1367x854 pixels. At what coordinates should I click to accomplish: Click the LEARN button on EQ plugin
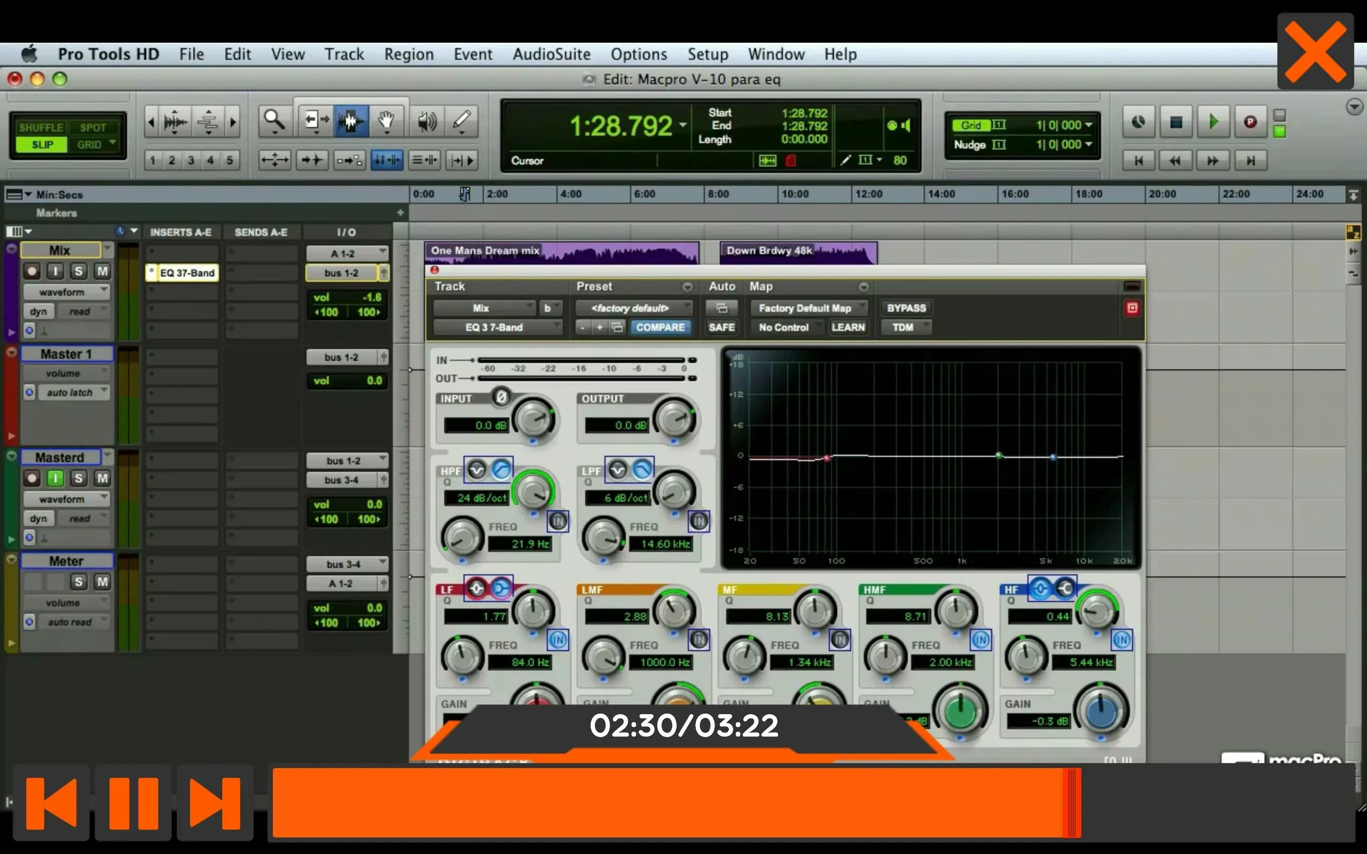pos(847,327)
